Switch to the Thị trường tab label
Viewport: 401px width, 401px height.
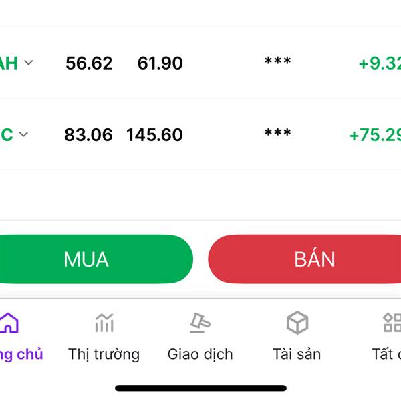pos(104,354)
